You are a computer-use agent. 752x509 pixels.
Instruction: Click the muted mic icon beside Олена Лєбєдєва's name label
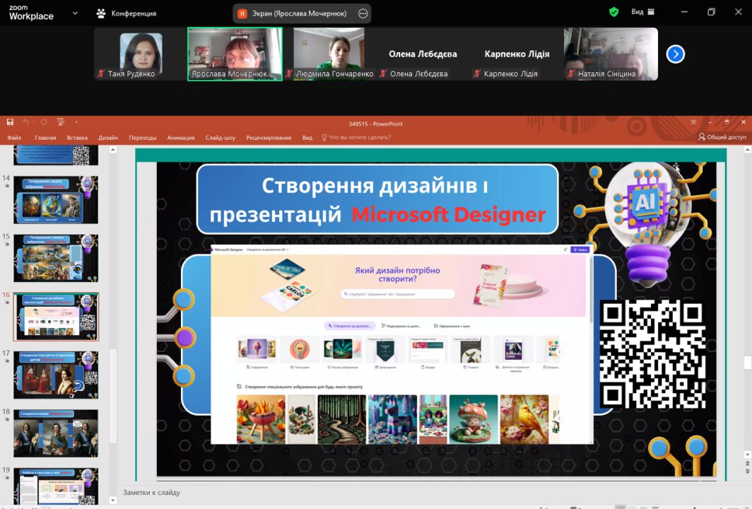pos(383,74)
